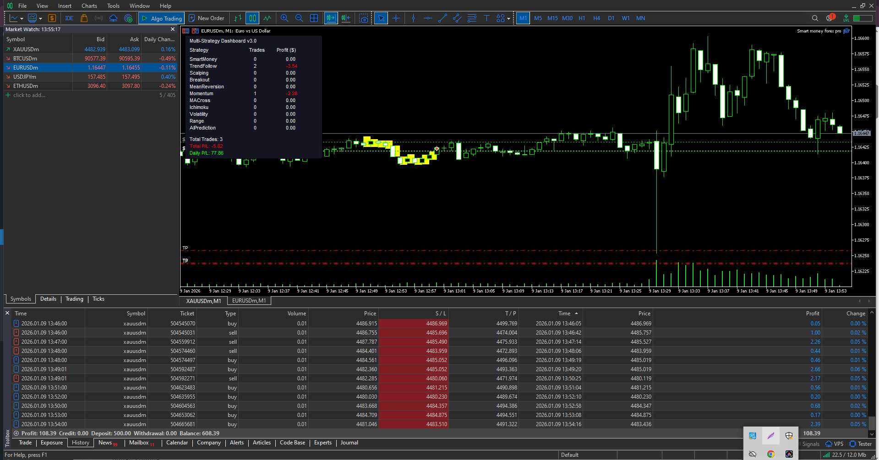Open the Charts menu
The height and width of the screenshot is (460, 879).
click(89, 6)
